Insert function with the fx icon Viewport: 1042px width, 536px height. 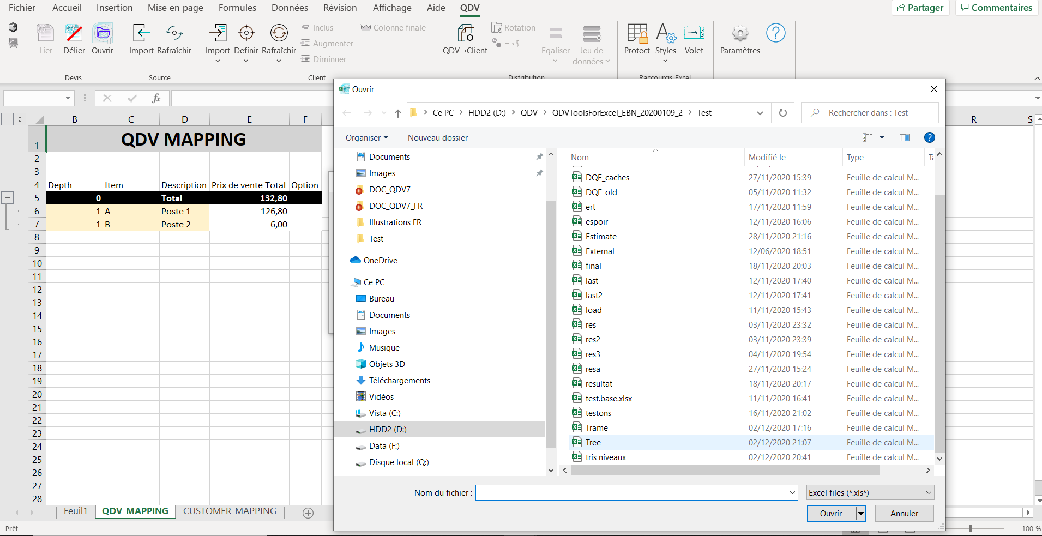tap(156, 98)
